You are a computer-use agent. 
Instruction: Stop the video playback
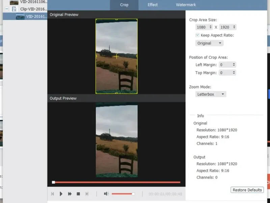[x=78, y=194]
